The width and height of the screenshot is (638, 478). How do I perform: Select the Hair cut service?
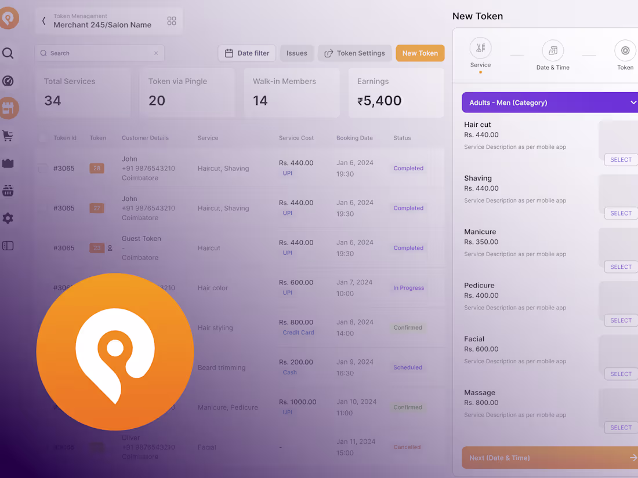[621, 159]
